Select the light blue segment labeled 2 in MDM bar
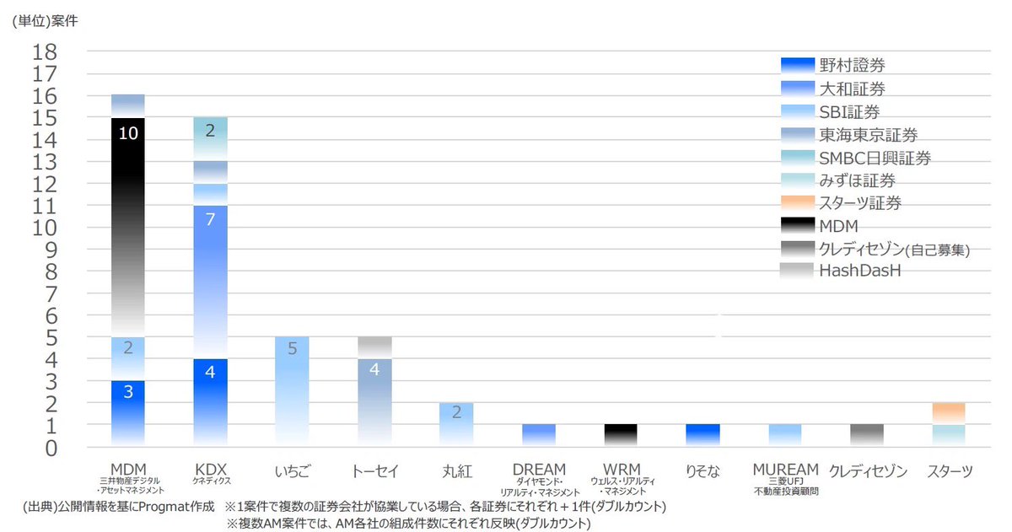 pos(128,359)
